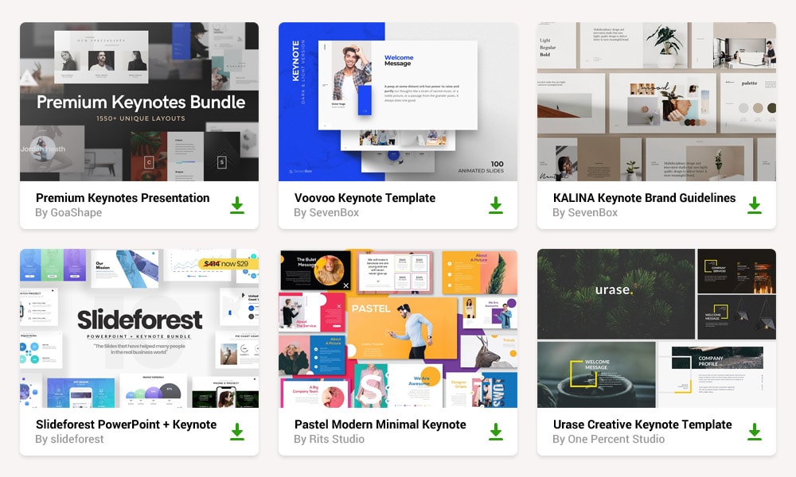The width and height of the screenshot is (796, 477).
Task: Visit SevenBox author link under Voovoo
Action: coord(326,212)
